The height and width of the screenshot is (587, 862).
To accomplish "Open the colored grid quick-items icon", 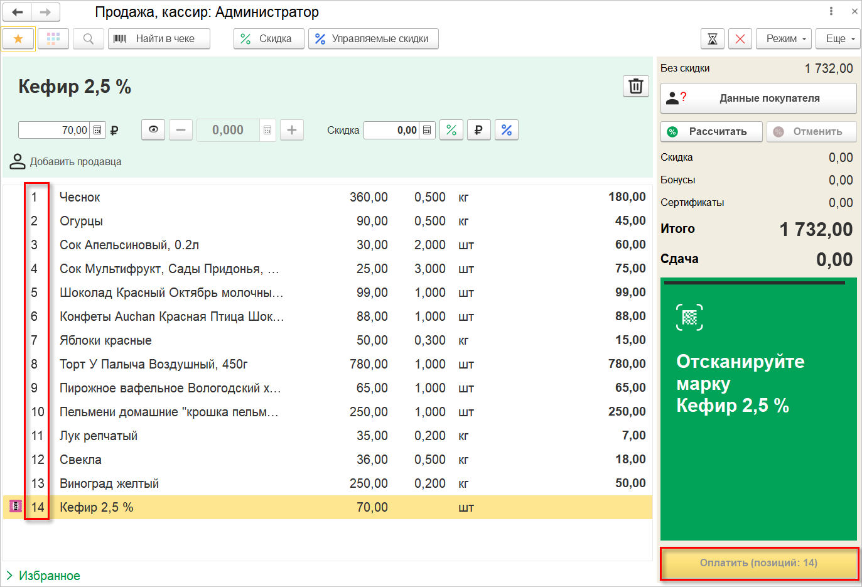I will point(53,39).
